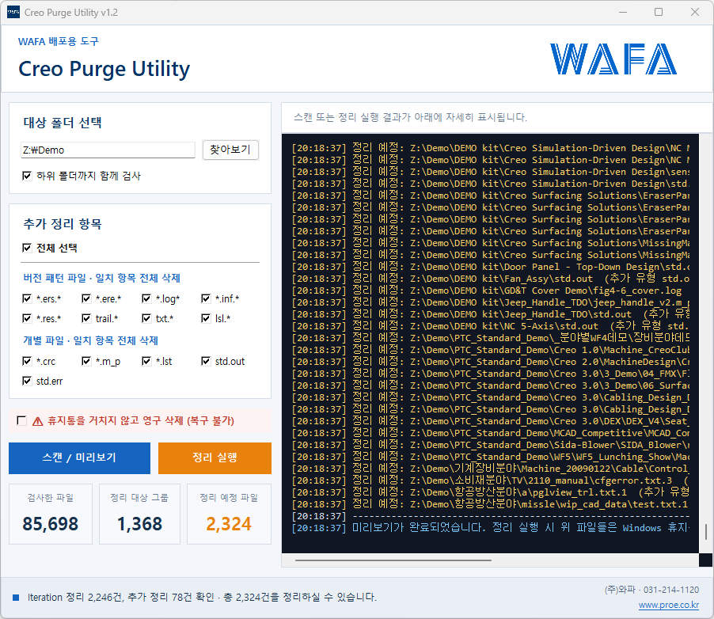The width and height of the screenshot is (714, 619).
Task: Click the 개별 파일 section label
Action: [90, 340]
